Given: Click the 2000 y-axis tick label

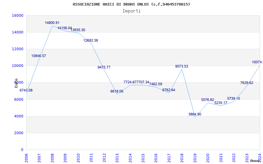Looking at the screenshot, I should pos(19,133).
